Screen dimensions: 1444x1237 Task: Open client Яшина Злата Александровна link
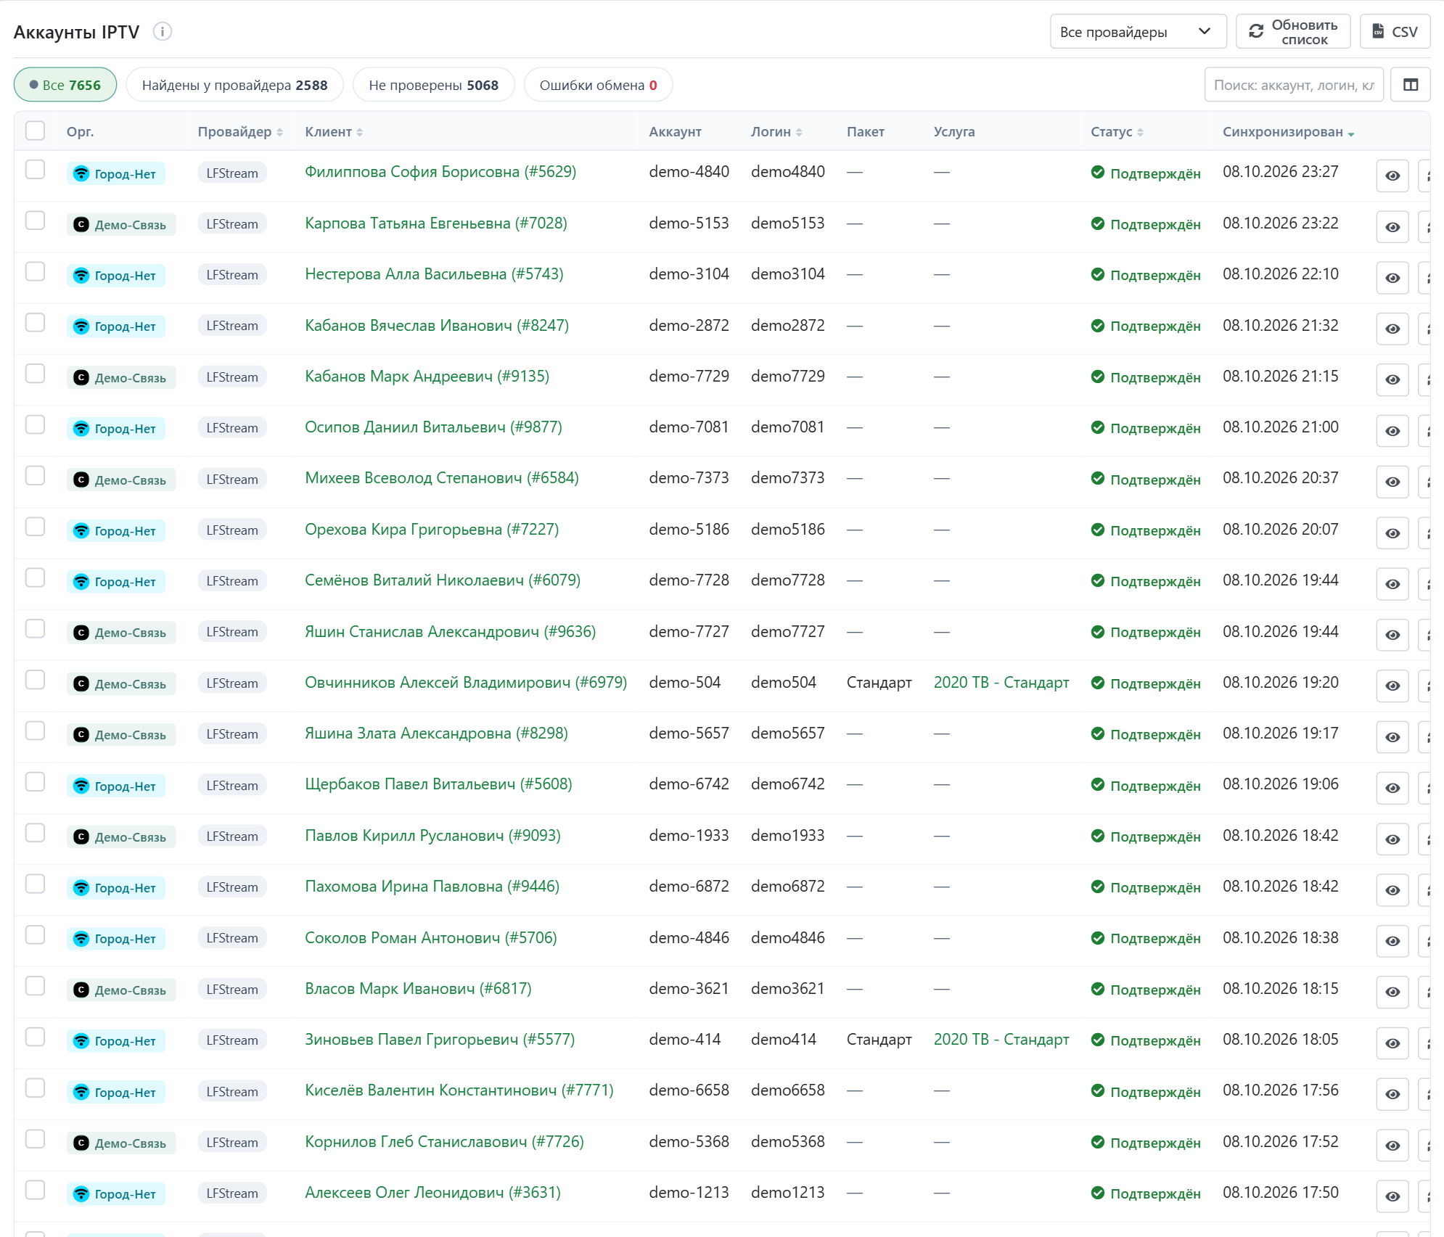click(436, 733)
